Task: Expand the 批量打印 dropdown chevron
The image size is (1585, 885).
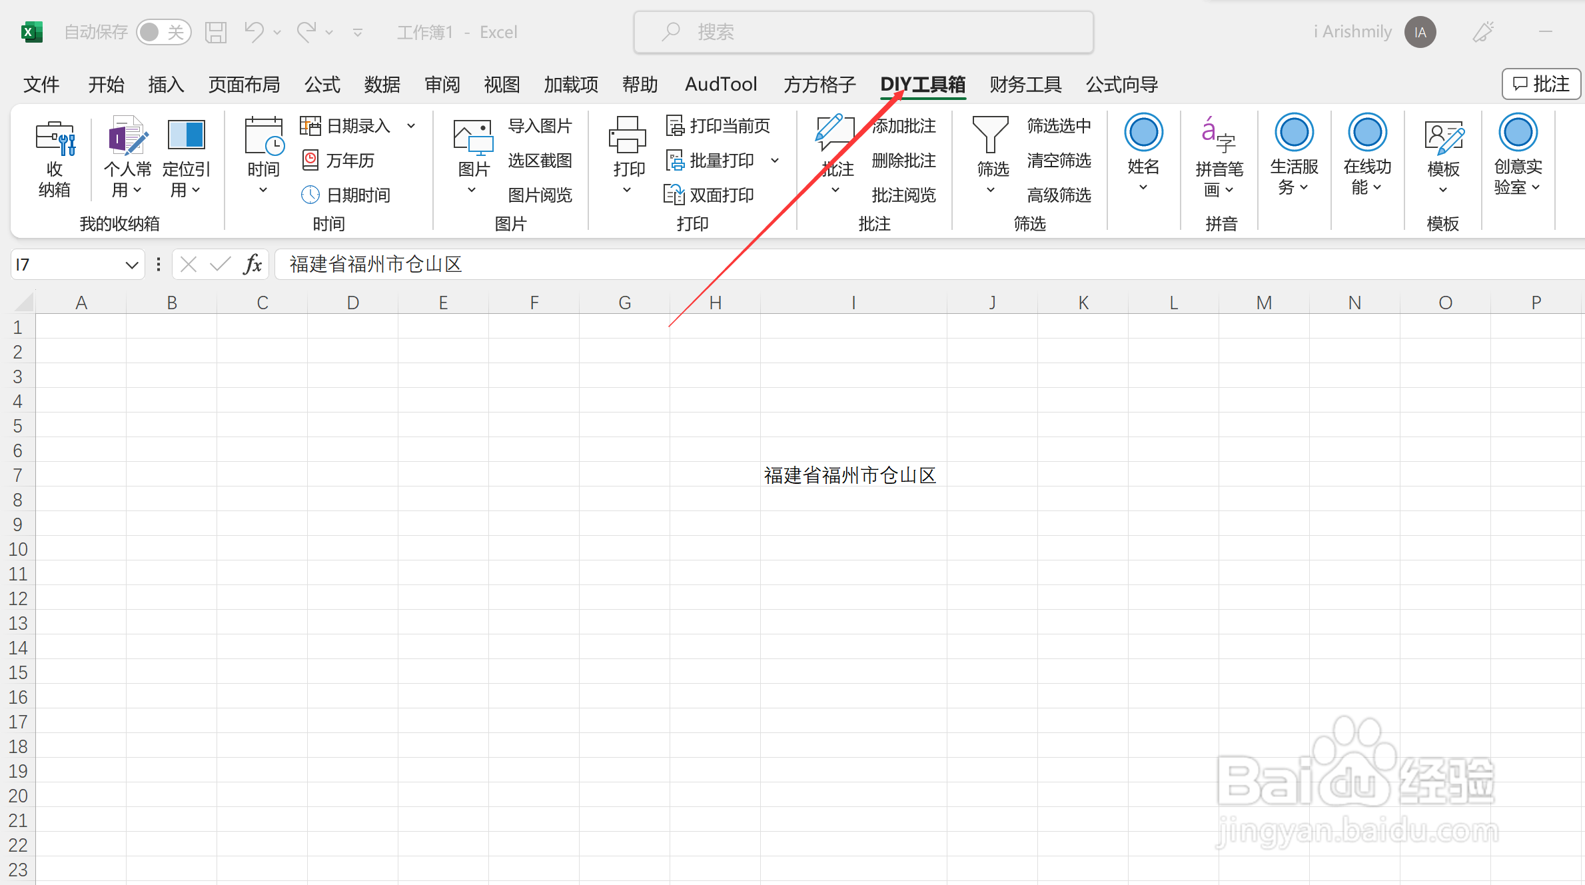Action: (x=775, y=161)
